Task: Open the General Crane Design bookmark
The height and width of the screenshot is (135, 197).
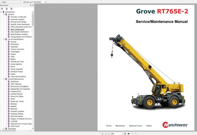Action: [18, 22]
